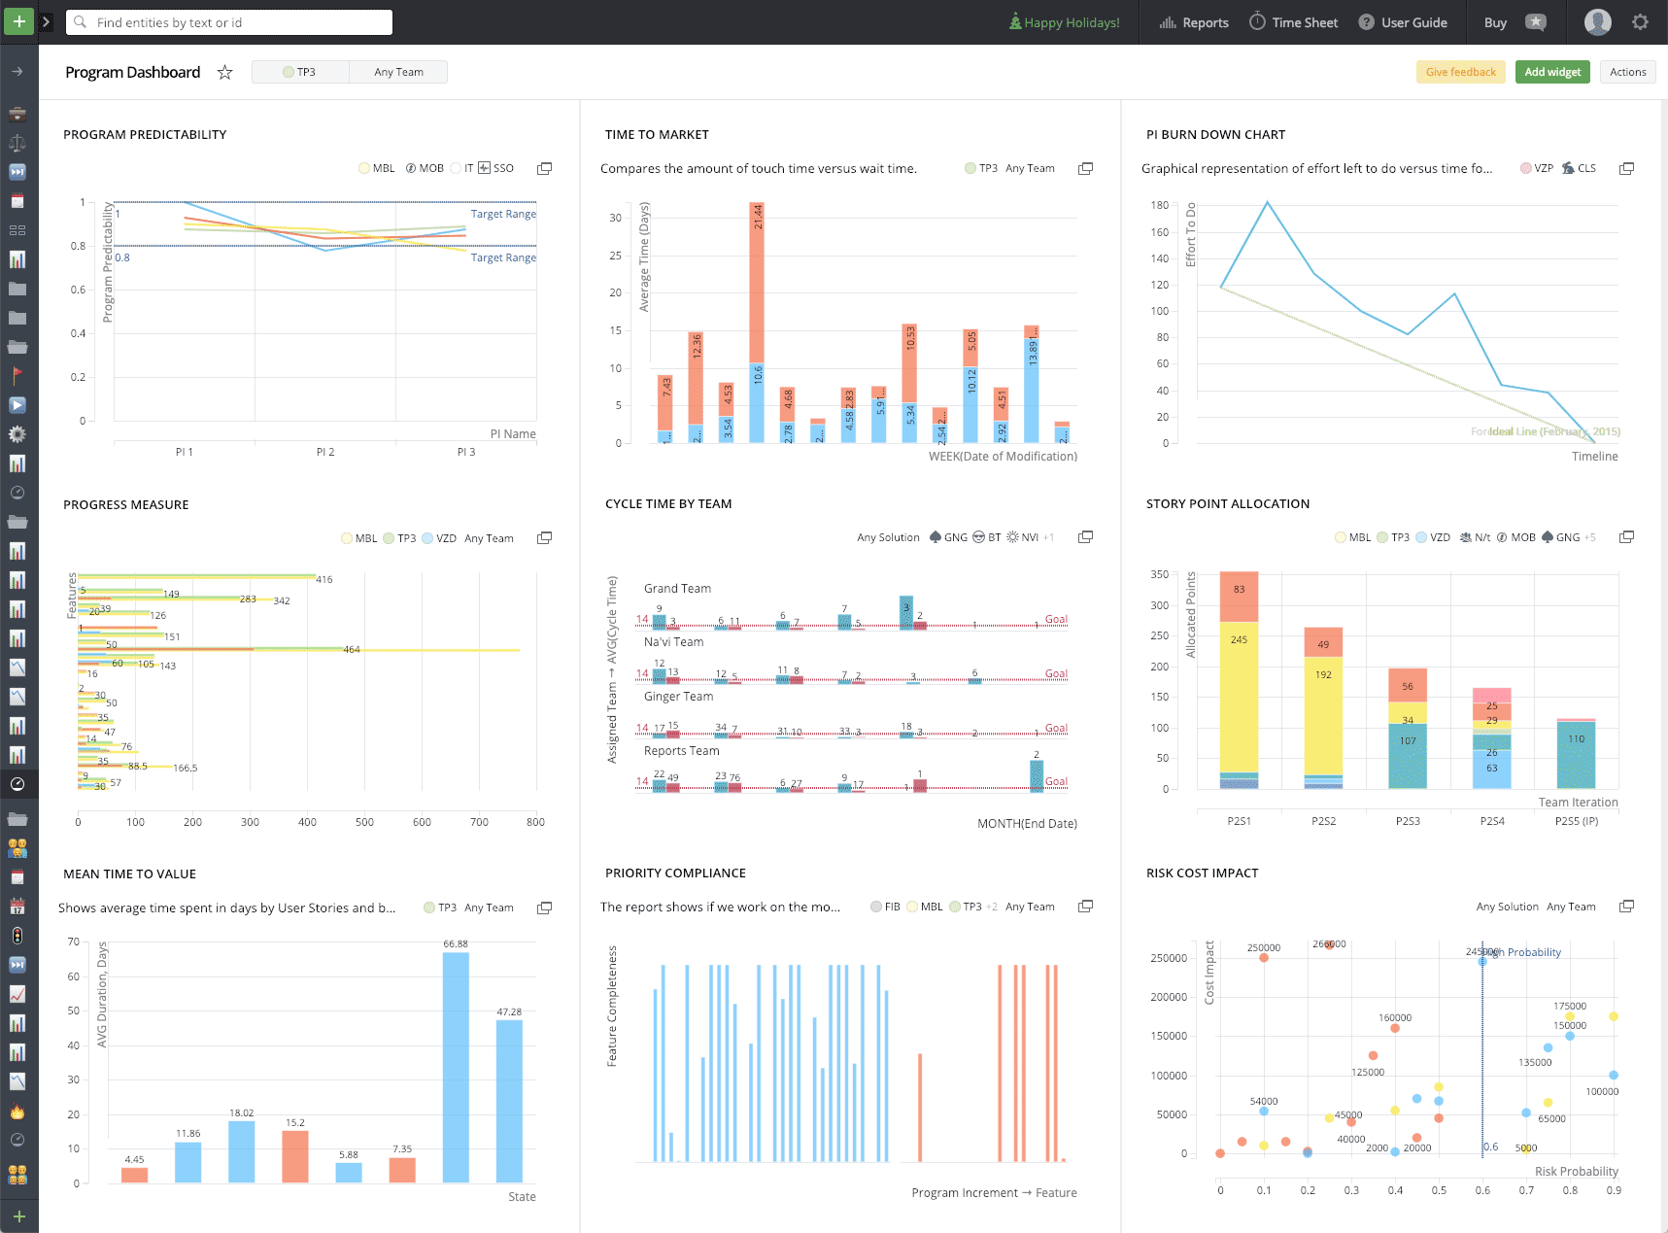Click the SSO chip in Program Predictability

495,168
